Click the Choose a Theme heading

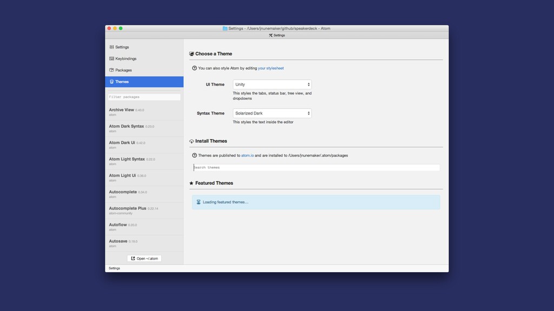(214, 53)
